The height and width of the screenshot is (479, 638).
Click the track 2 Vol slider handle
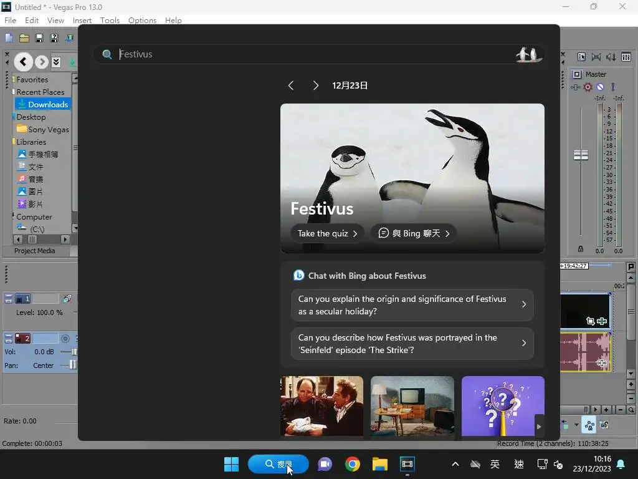point(74,352)
